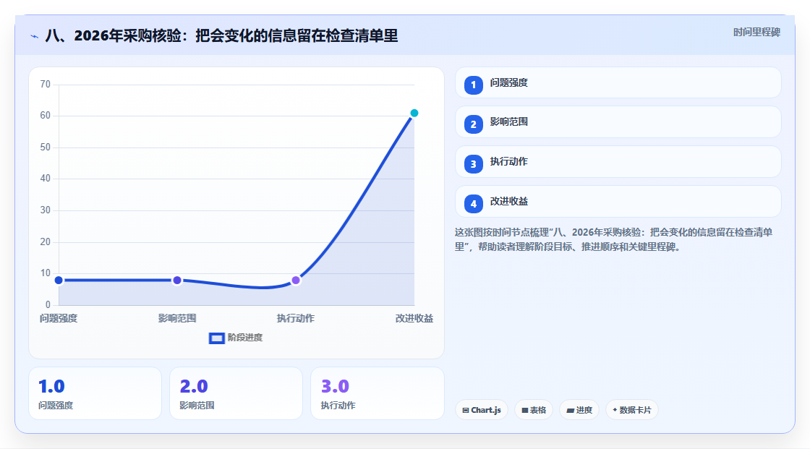Click the 1.0 问题强度 data card
810x449 pixels.
[95, 393]
